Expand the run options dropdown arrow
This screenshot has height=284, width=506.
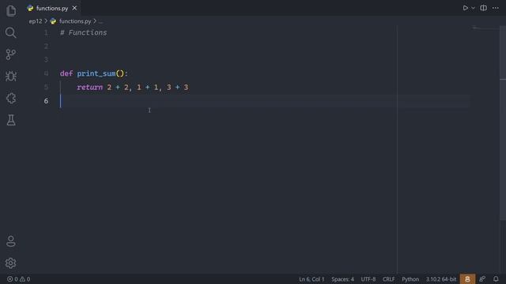[x=473, y=8]
